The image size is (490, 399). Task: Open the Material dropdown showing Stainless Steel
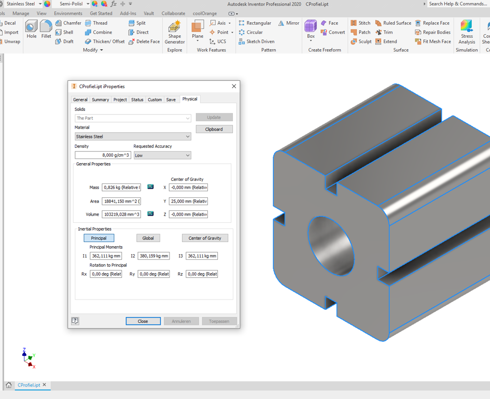coord(133,137)
